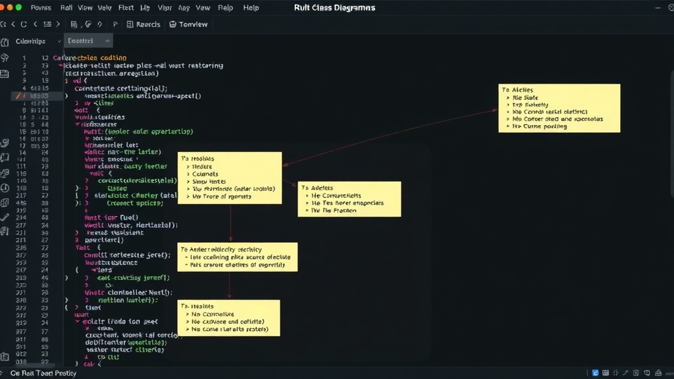Click the first back chevron in toolbar

(x=13, y=24)
